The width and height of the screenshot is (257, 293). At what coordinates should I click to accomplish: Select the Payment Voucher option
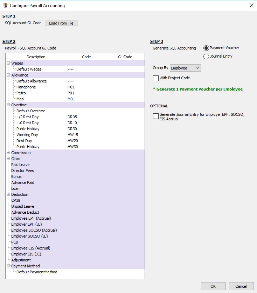click(207, 48)
